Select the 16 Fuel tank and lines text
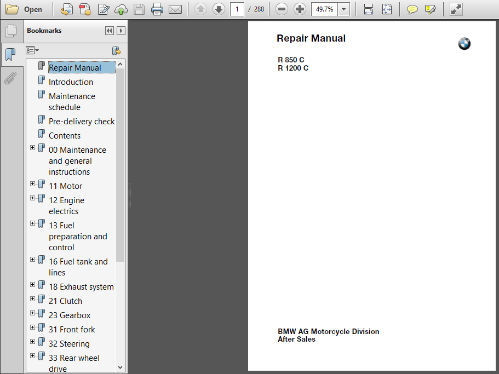Screen dimensions: 499x374 [78, 267]
